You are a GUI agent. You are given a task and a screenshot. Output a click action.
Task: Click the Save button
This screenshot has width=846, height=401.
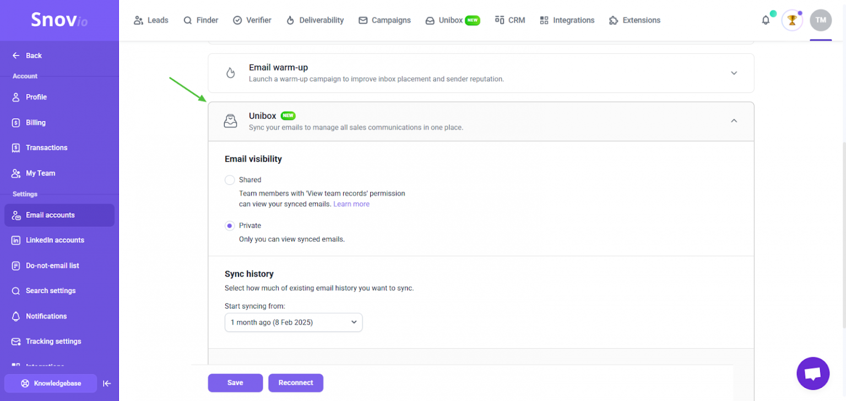click(x=235, y=383)
